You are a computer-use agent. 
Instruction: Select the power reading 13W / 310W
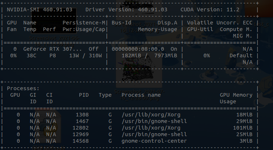click(86, 56)
